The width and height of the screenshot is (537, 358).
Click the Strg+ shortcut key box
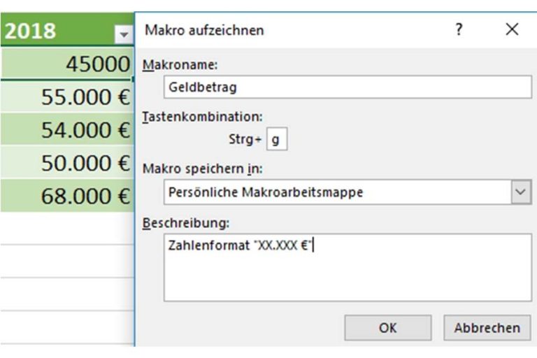(277, 139)
